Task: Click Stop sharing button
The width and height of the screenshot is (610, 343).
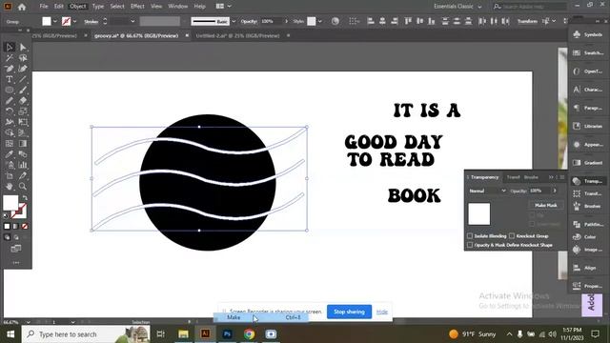Action: point(349,312)
